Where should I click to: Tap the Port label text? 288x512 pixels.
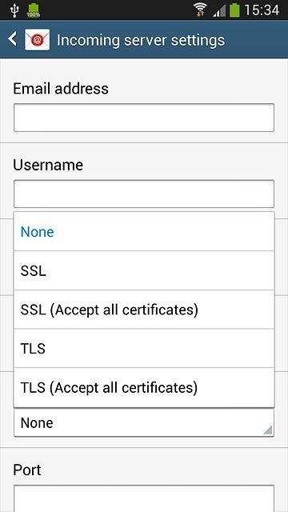coord(27,470)
